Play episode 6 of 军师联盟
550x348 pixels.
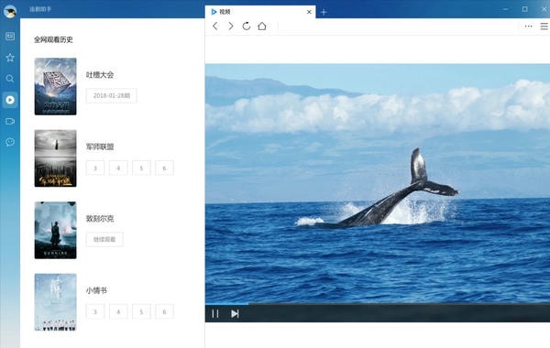pos(164,168)
